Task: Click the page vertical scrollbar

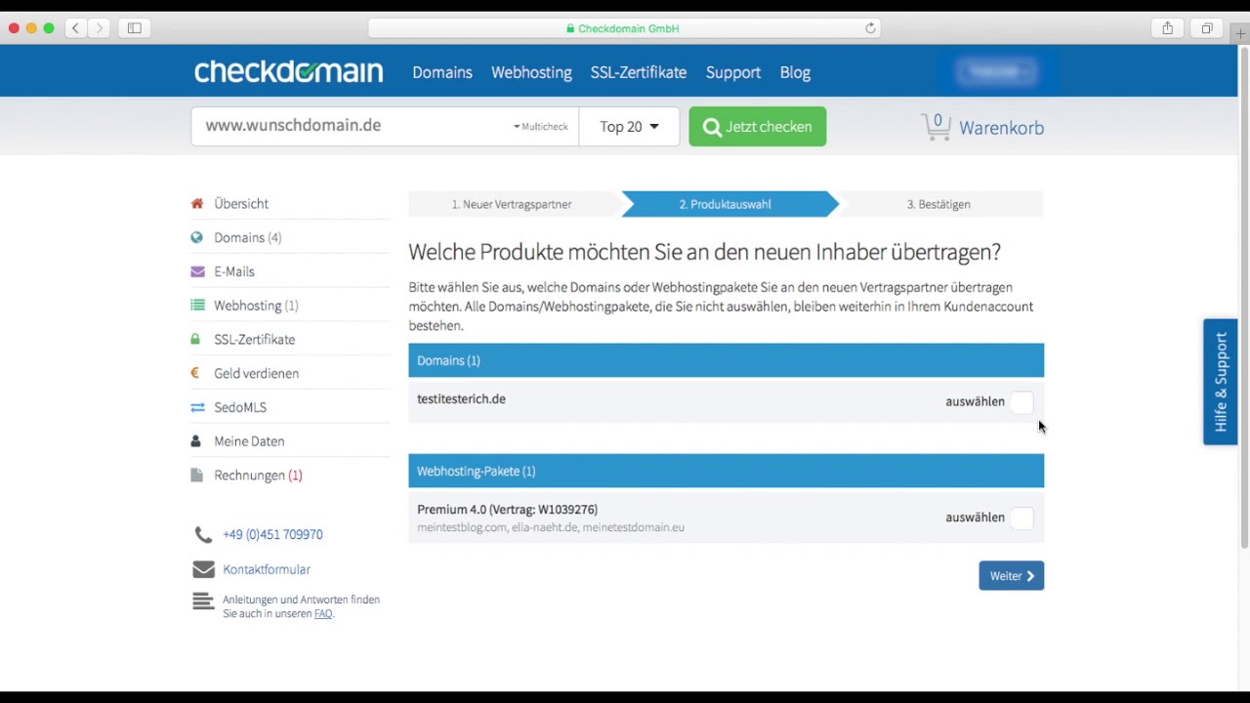Action: point(1243,297)
